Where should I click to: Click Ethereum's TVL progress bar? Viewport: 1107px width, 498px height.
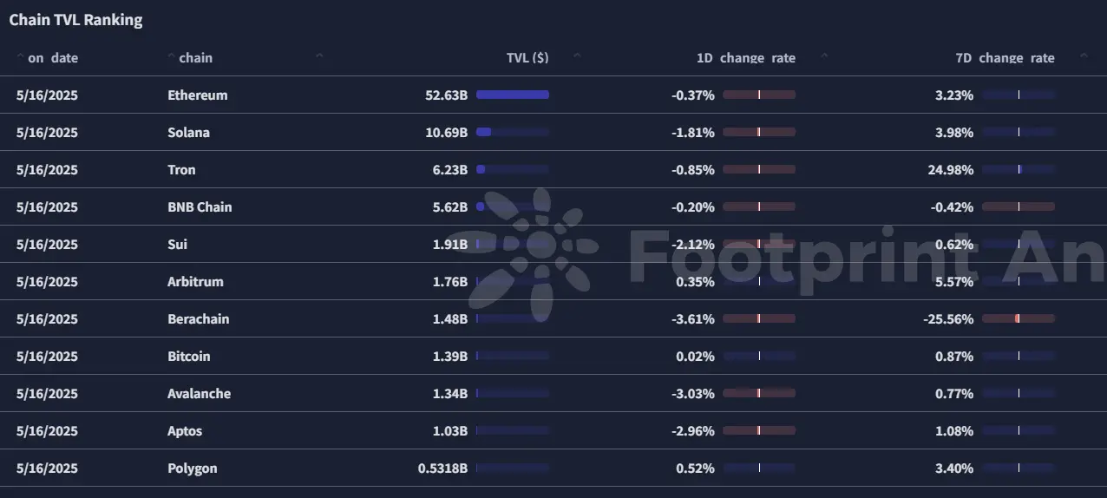[513, 95]
